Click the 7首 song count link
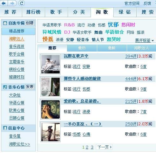 pos(144,112)
